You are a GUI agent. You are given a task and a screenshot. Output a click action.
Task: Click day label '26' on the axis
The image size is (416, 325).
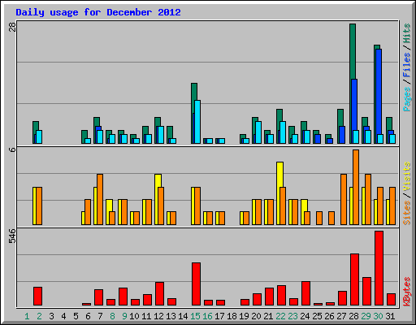click(329, 316)
